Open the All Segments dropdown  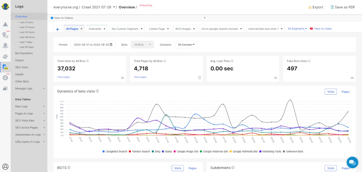297,29
